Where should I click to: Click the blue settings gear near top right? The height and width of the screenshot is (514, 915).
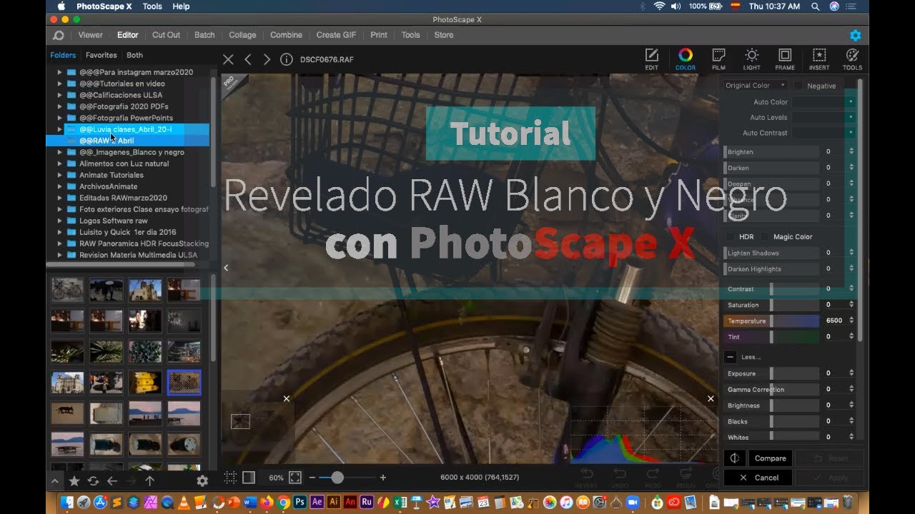855,35
